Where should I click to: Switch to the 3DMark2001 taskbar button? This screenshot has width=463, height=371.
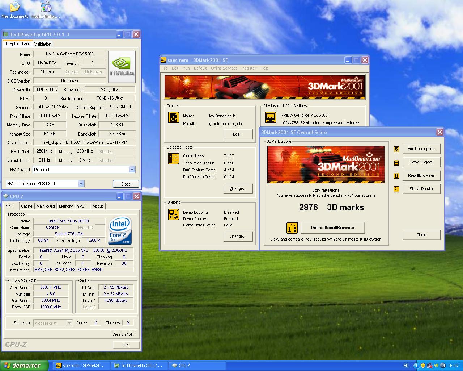[x=81, y=366]
